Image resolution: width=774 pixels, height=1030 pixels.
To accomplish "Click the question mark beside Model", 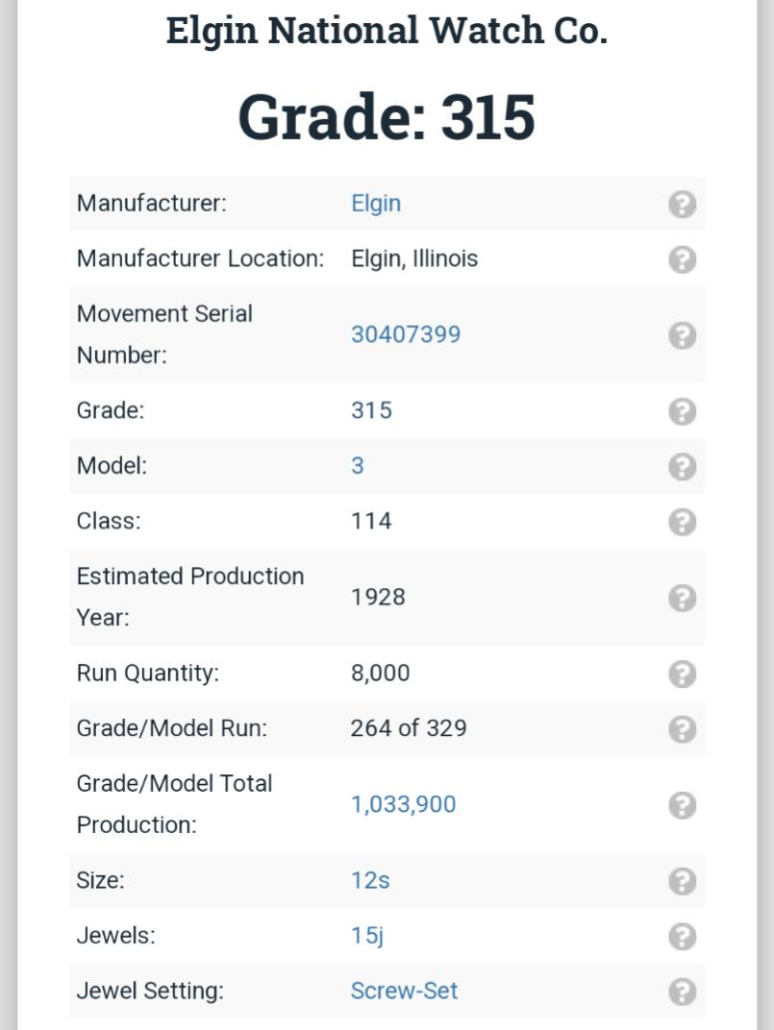I will click(682, 467).
